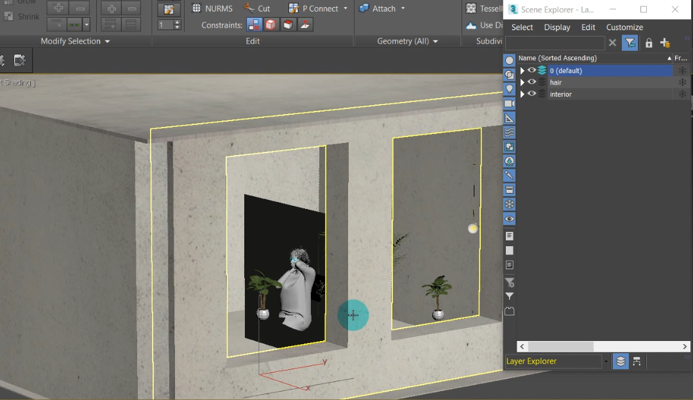693x400 pixels.
Task: Freeze the hair layer snowflake
Action: click(x=682, y=82)
